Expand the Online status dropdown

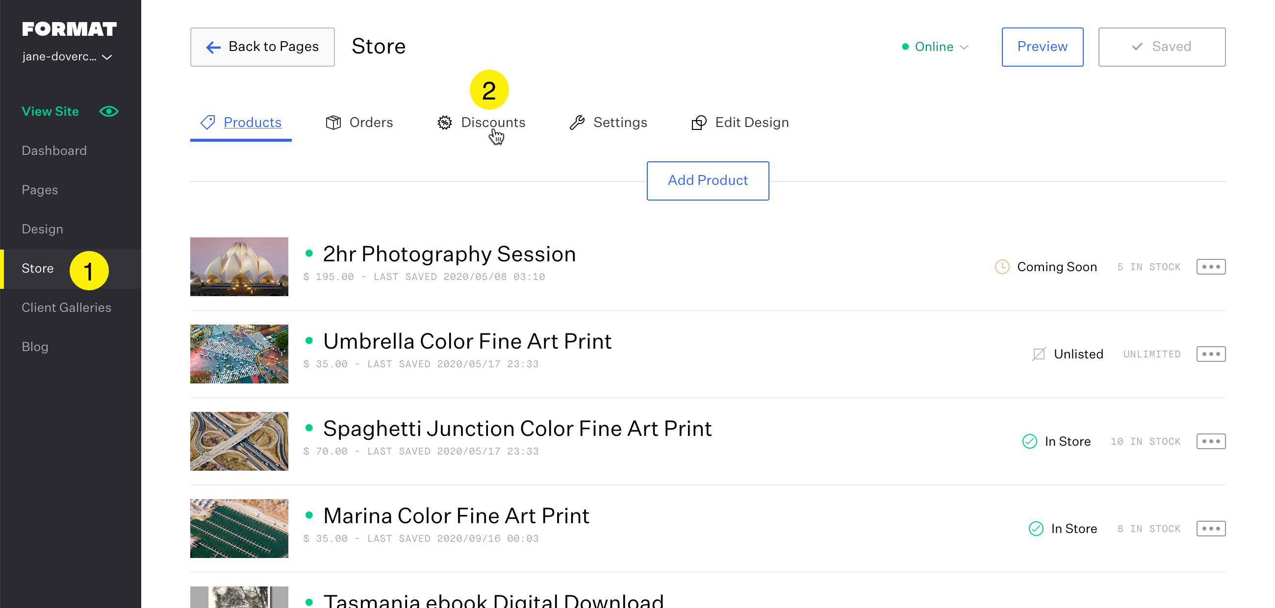[x=935, y=47]
